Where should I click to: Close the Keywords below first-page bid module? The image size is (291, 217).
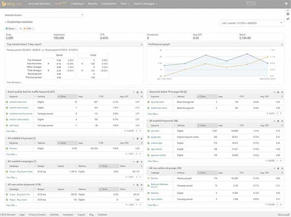283,92
